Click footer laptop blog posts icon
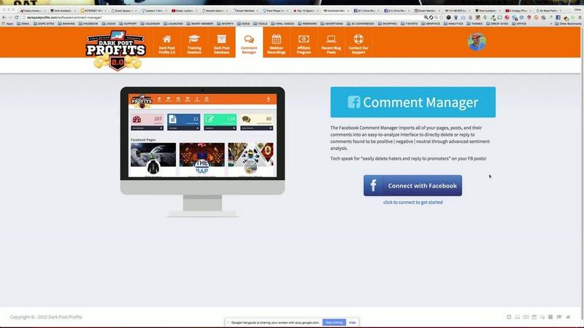 point(518,317)
